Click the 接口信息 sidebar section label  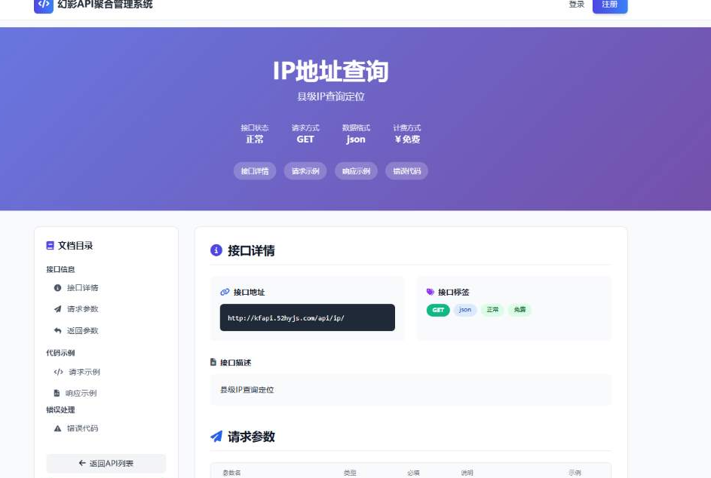pos(60,269)
